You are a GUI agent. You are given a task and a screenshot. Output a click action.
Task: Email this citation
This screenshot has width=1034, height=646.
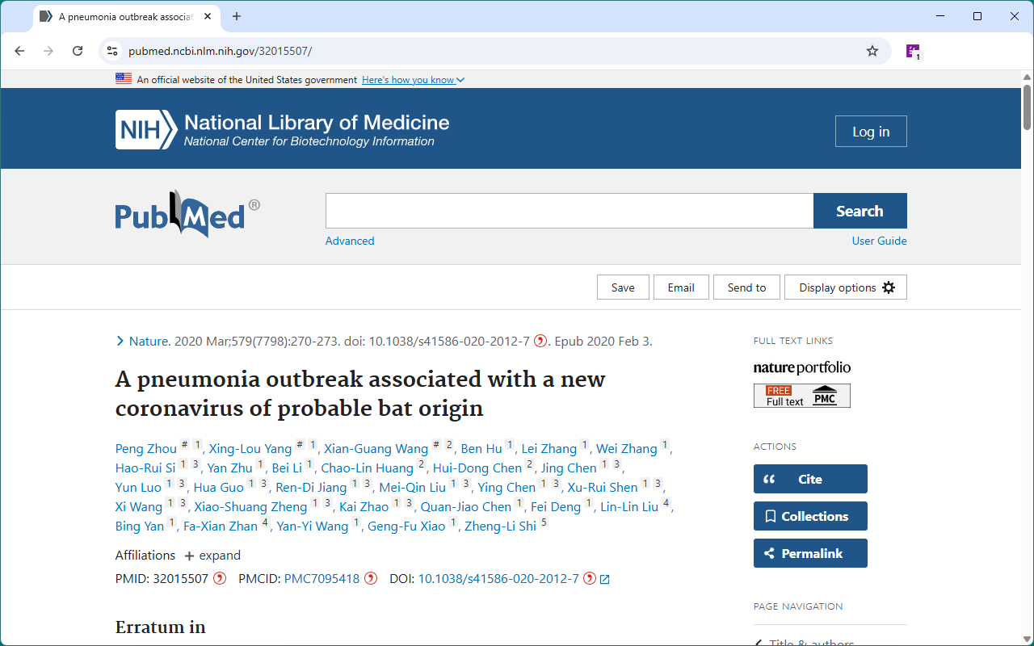[681, 287]
